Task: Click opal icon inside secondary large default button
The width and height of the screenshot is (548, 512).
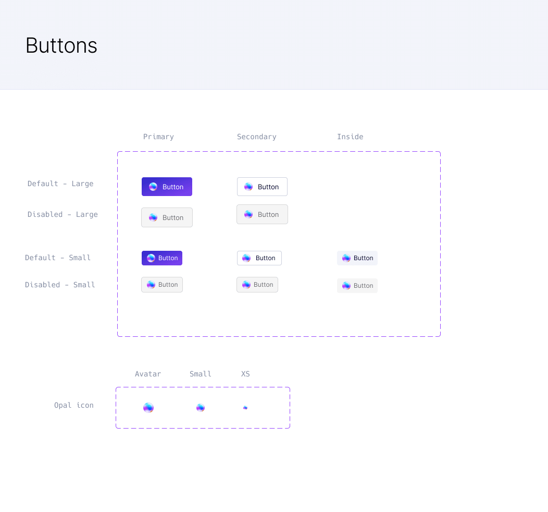Action: 248,187
